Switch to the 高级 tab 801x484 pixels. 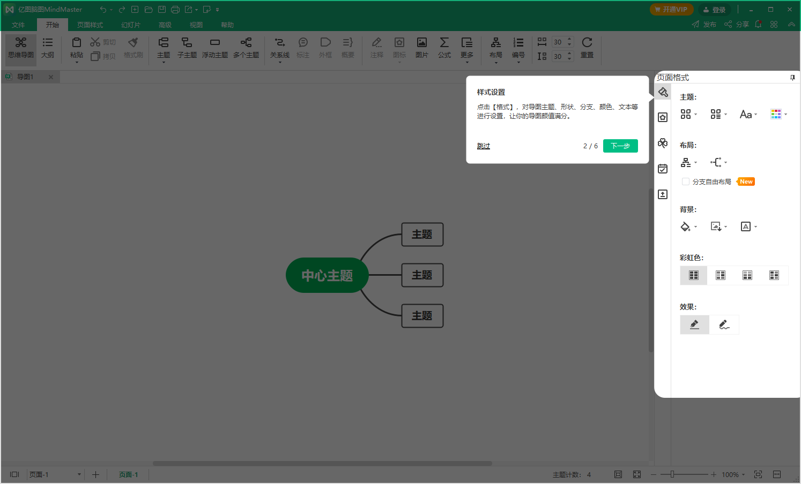165,25
